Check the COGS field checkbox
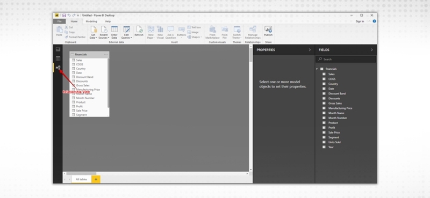This screenshot has height=198, width=430. point(324,79)
